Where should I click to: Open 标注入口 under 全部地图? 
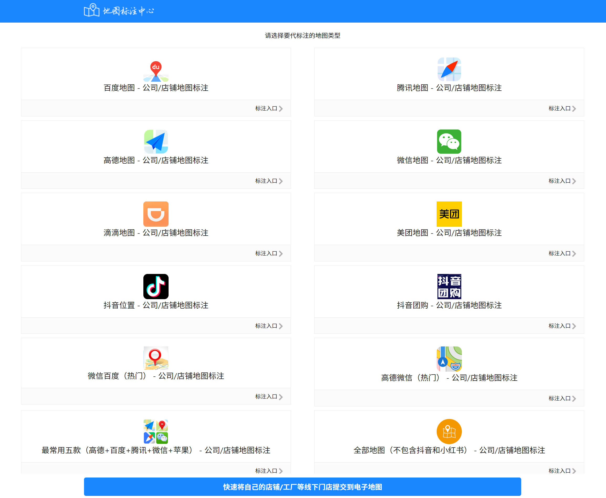(562, 471)
